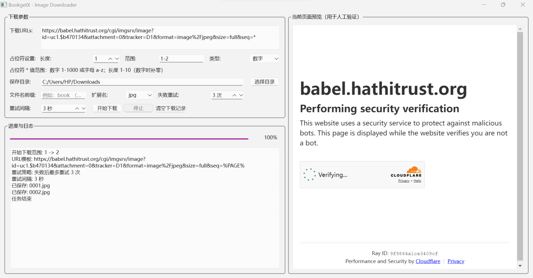Click log line 重试策略: 失败后最多重试 3 次
533x278 pixels.
(46, 172)
